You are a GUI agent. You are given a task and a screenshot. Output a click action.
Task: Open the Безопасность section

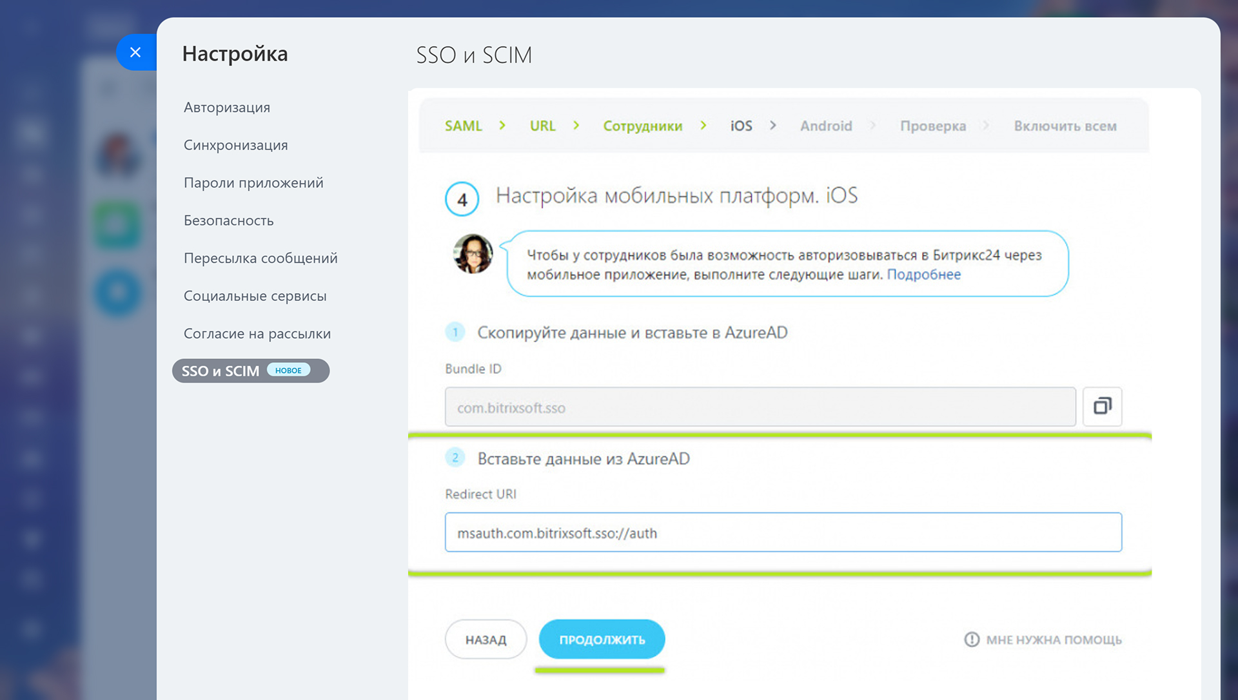tap(229, 220)
